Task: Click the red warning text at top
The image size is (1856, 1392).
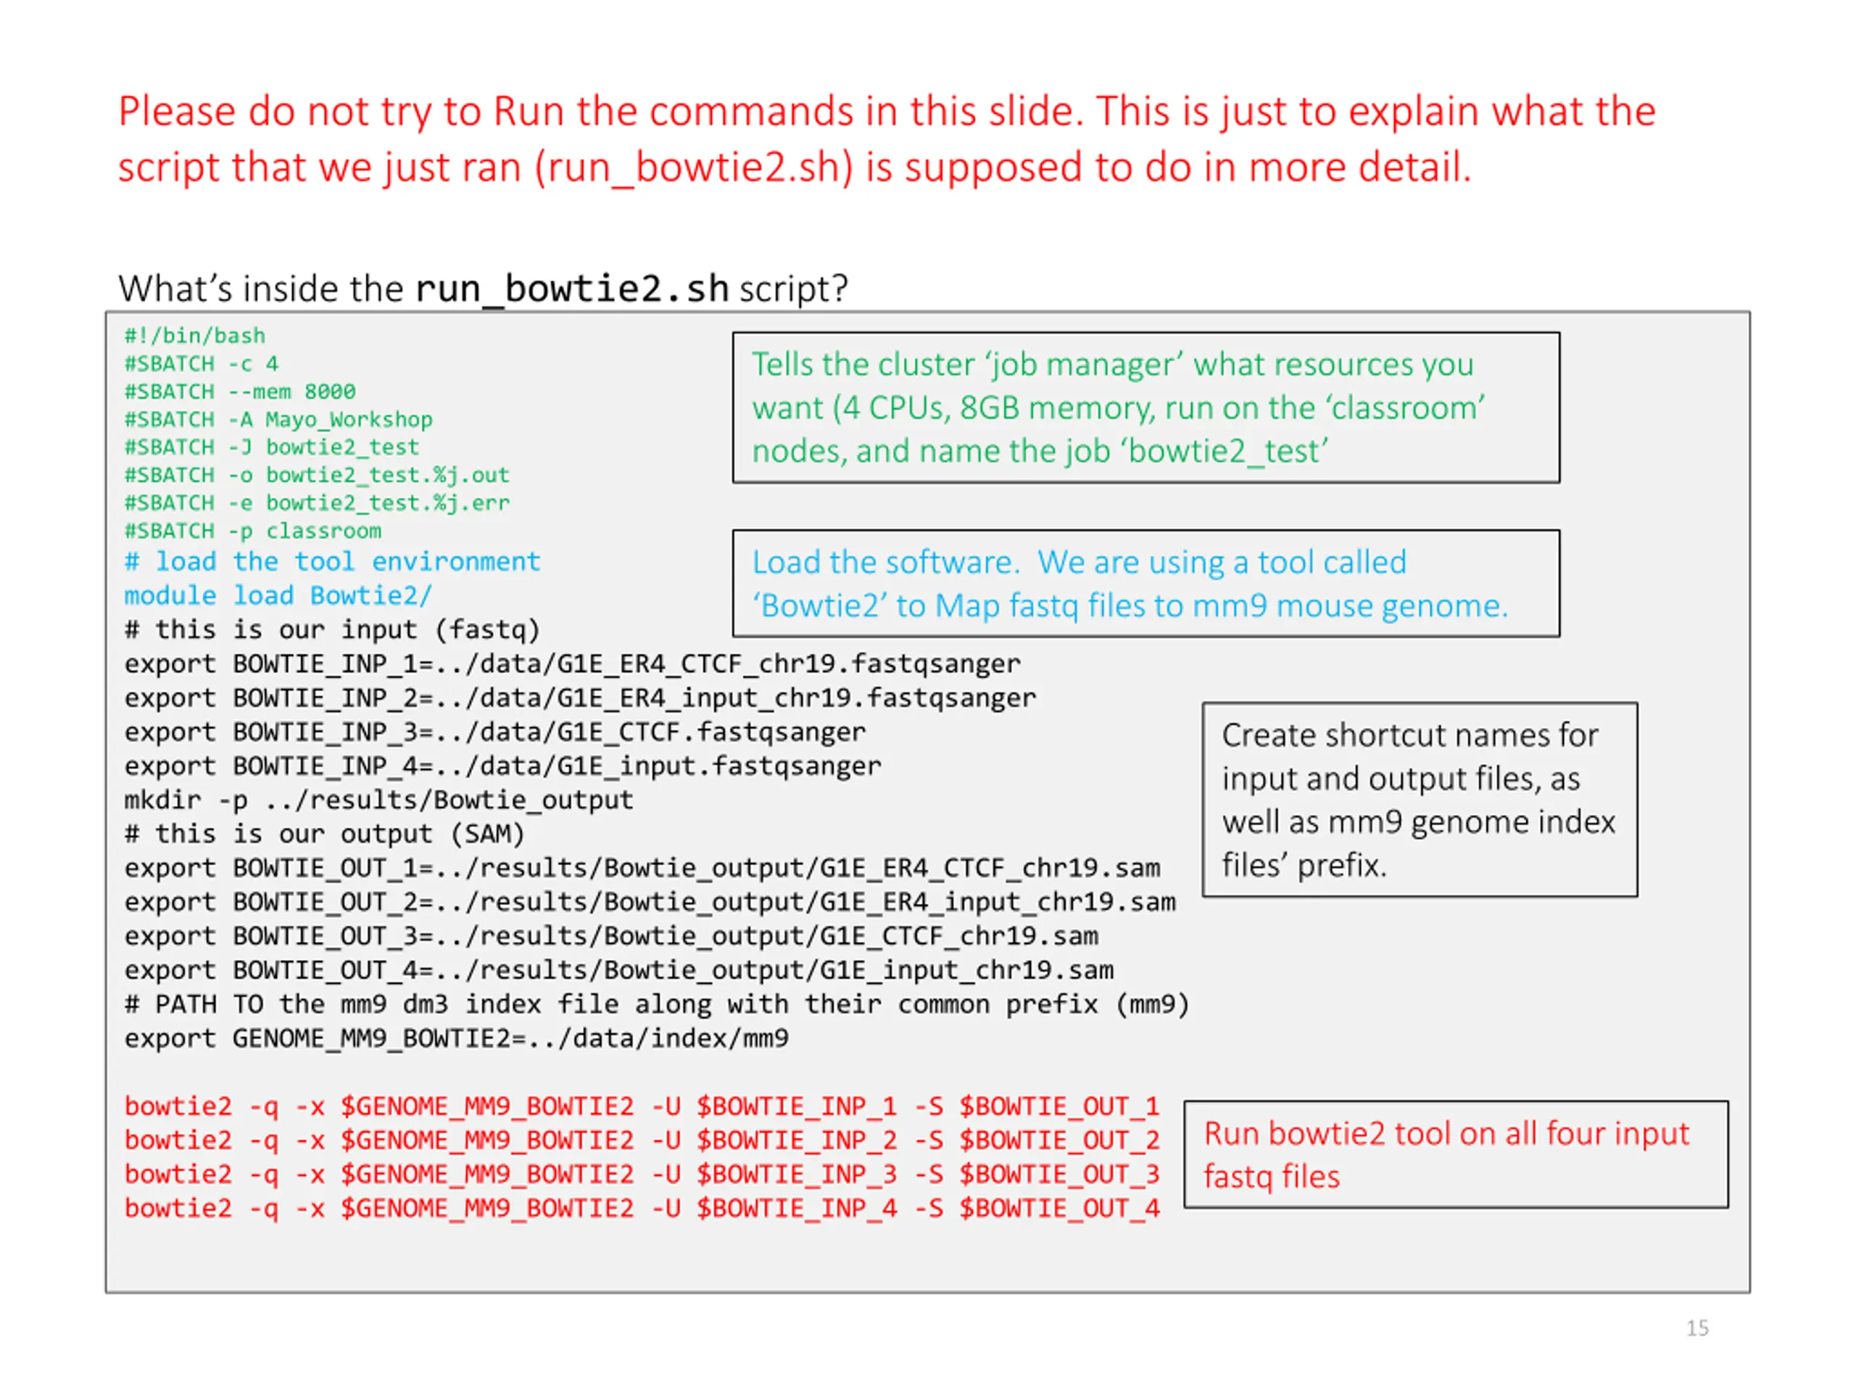Action: pos(886,138)
